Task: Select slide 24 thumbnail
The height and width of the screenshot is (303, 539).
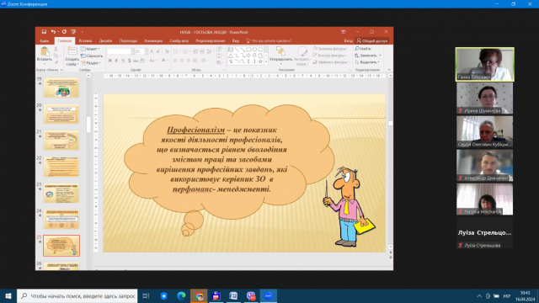Action: (x=61, y=219)
